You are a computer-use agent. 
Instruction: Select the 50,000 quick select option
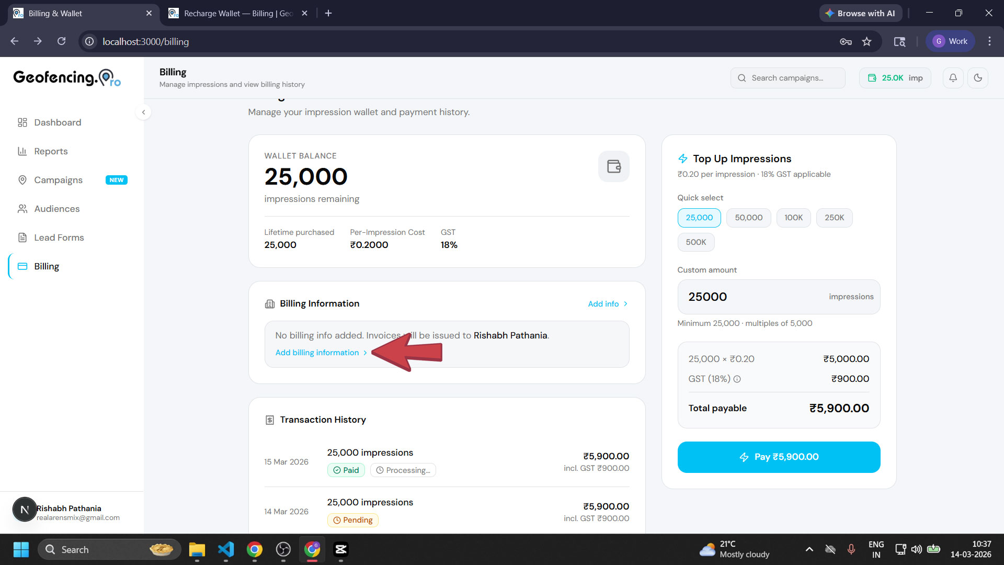(x=748, y=218)
